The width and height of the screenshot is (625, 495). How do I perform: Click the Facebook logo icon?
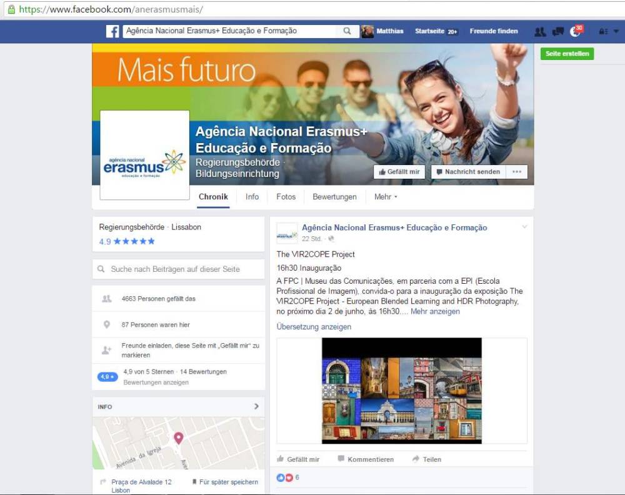click(112, 31)
